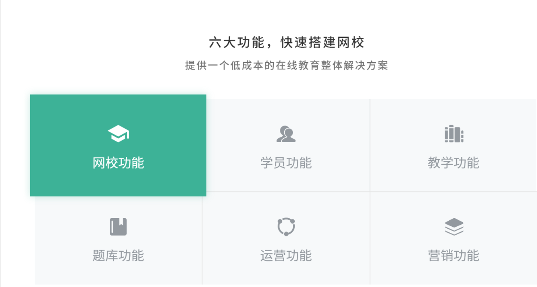Select the 网校功能 label text
The width and height of the screenshot is (537, 287).
[x=118, y=163]
